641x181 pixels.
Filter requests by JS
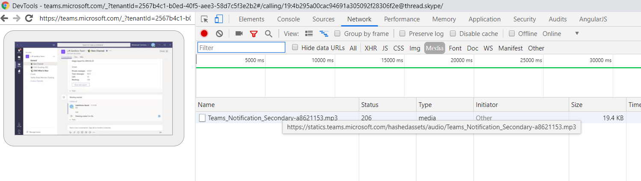(385, 48)
